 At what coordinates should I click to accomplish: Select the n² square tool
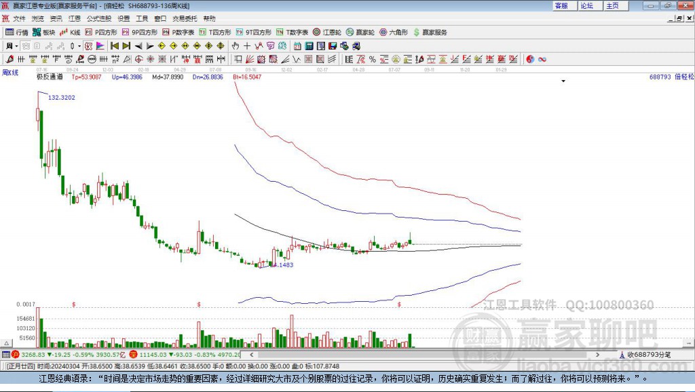coord(115,59)
